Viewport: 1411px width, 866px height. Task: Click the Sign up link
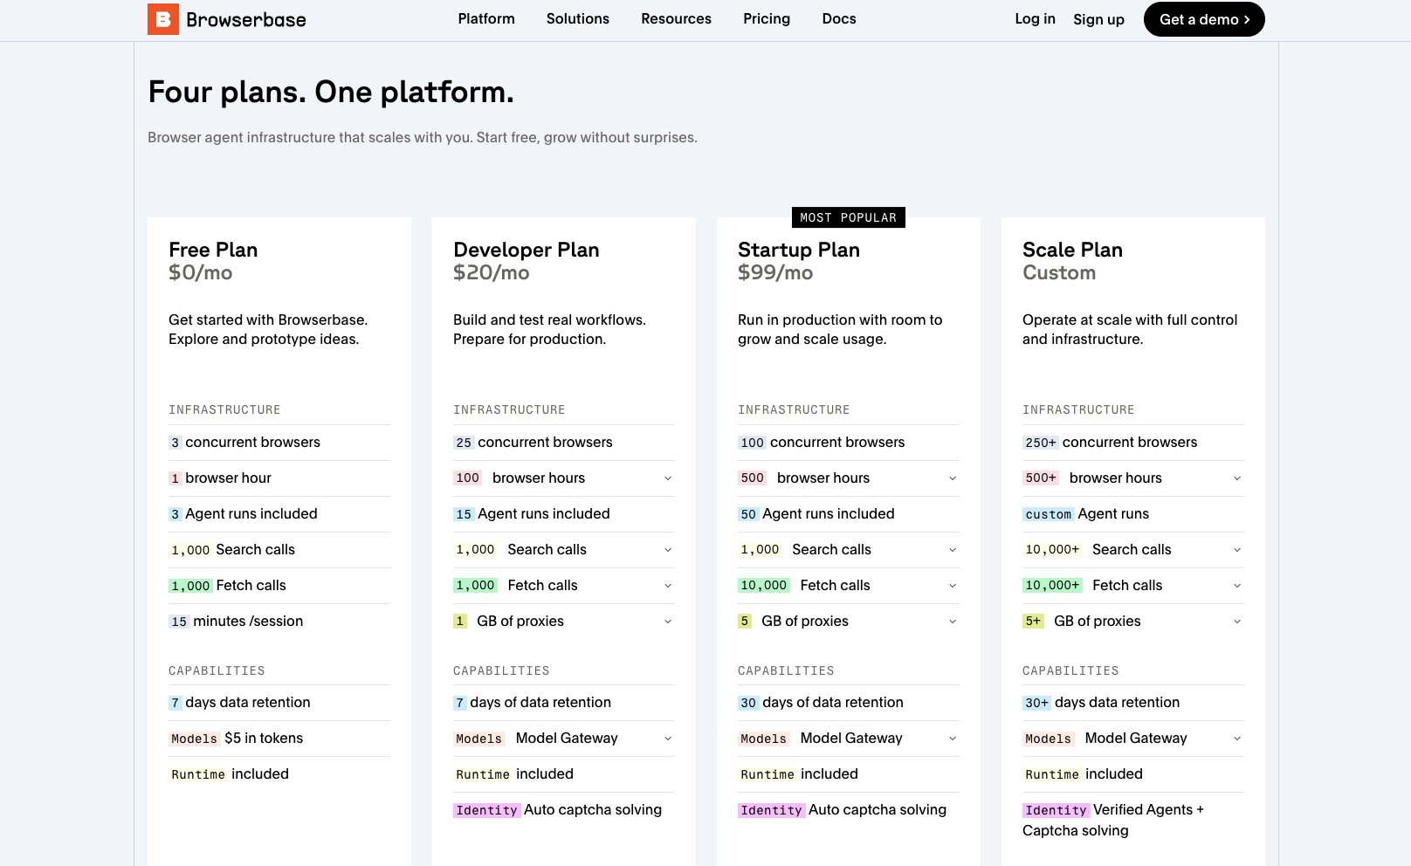point(1098,19)
